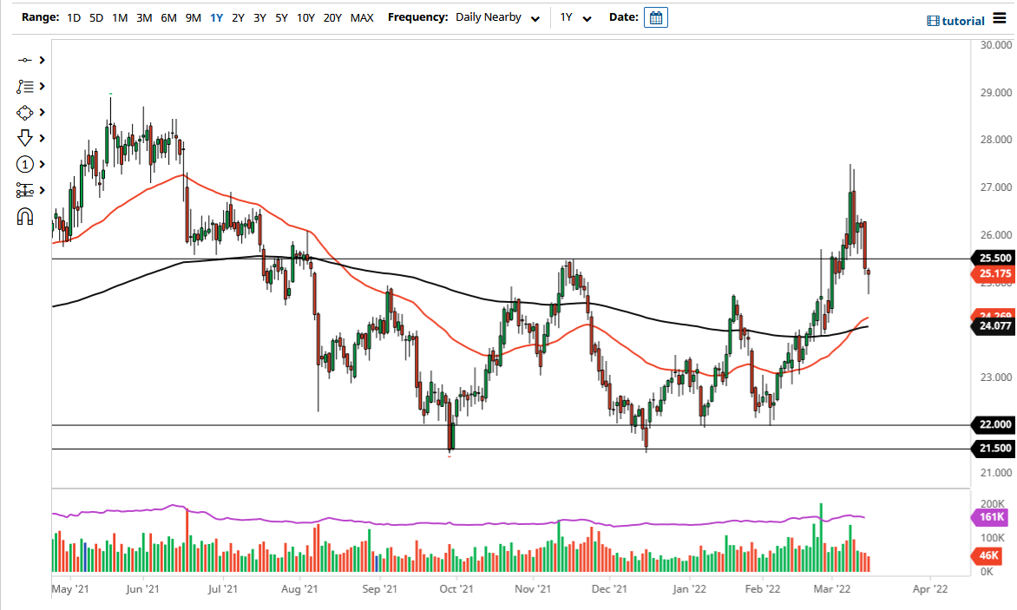Click the Nov '21 date axis label
The width and height of the screenshot is (1017, 610).
[533, 589]
